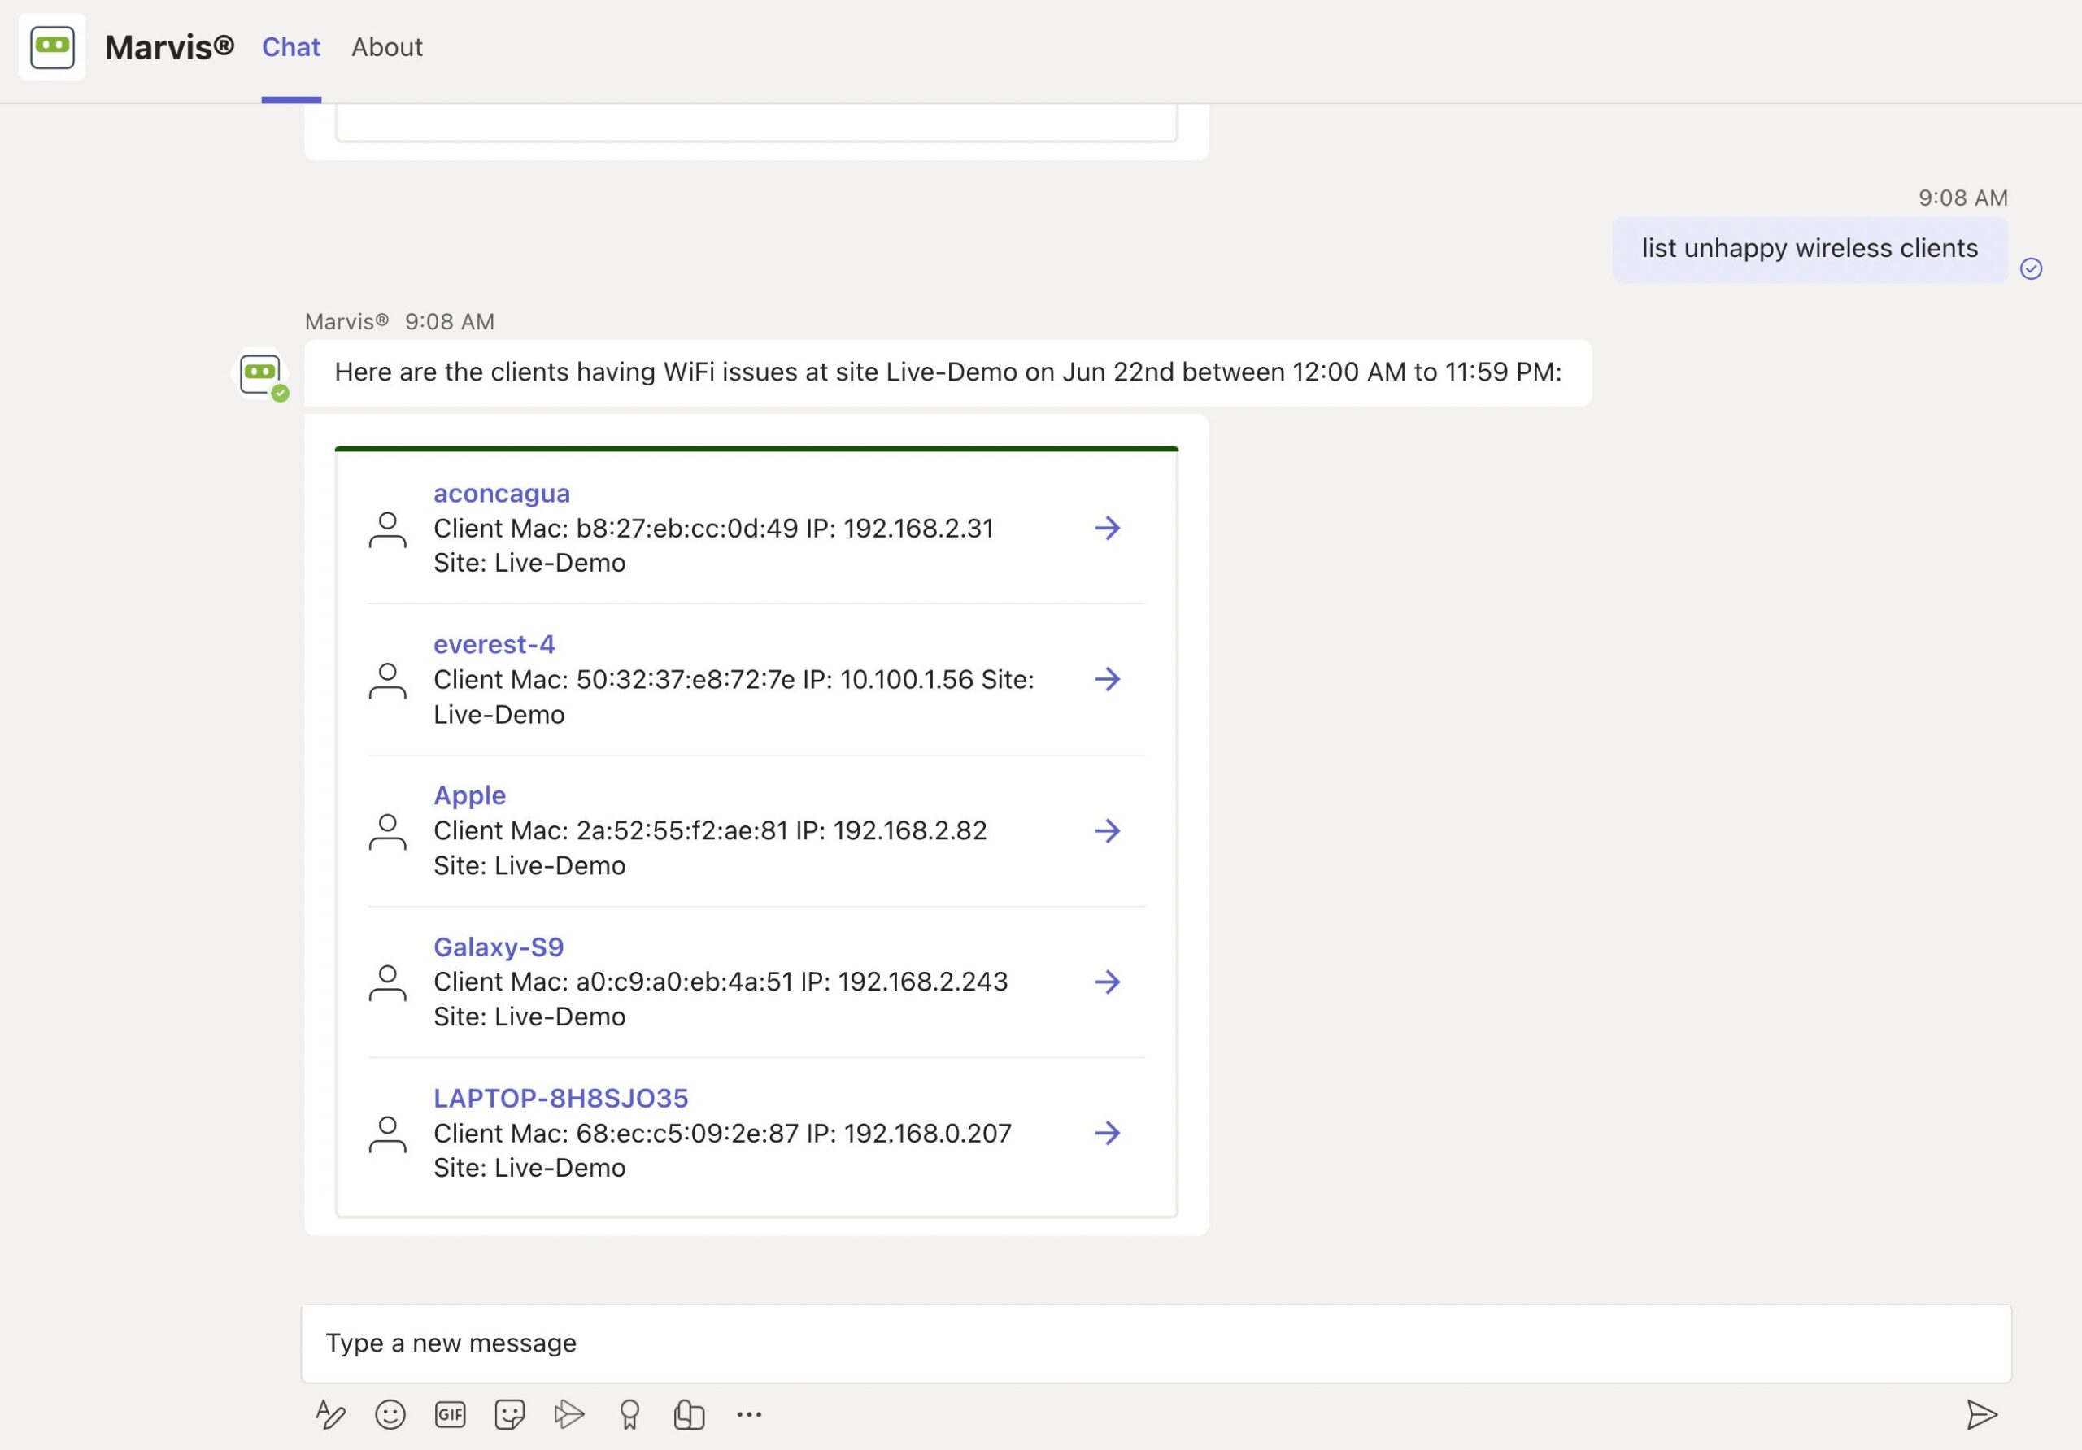The image size is (2082, 1450).
Task: Click the LAPTOP-8H8SJO35 client name
Action: 560,1098
